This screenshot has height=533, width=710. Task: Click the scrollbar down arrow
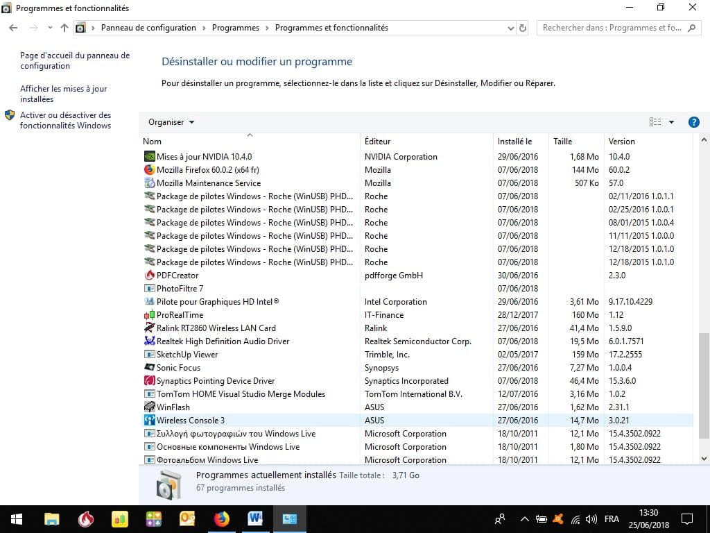pyautogui.click(x=704, y=459)
